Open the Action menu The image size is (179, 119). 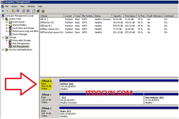click(x=14, y=6)
